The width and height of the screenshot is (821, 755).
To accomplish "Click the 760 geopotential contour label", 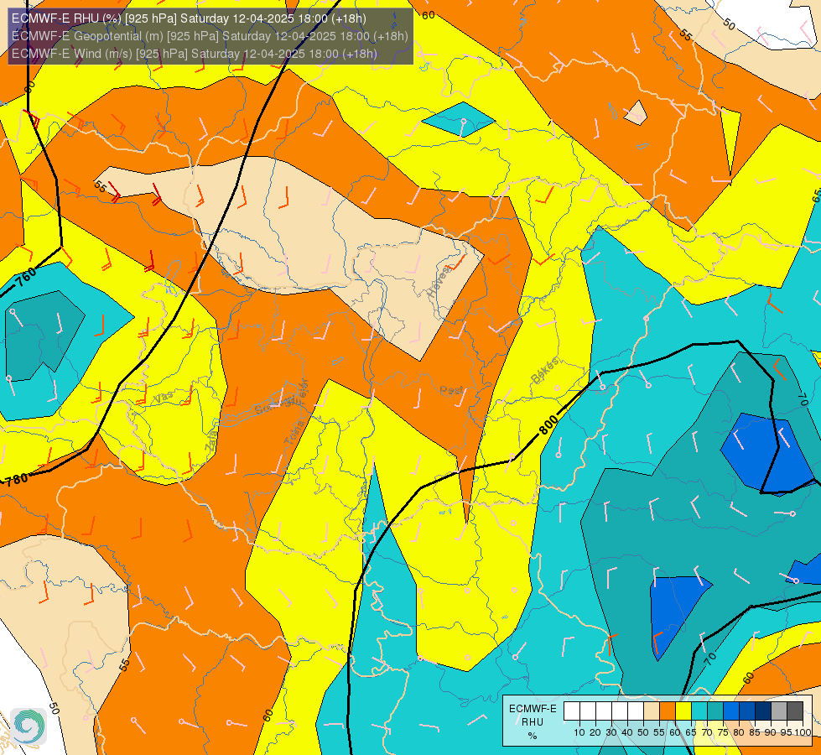I will tap(26, 278).
